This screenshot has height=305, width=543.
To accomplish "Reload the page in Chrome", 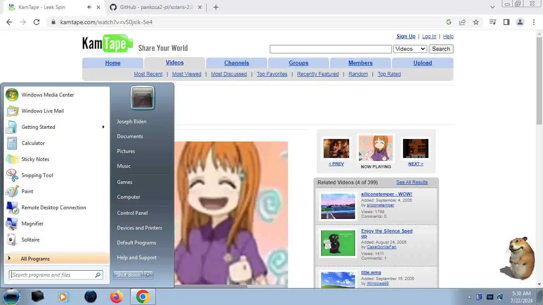I will point(36,22).
